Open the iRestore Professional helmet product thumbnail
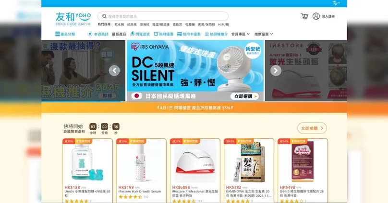 [195, 161]
